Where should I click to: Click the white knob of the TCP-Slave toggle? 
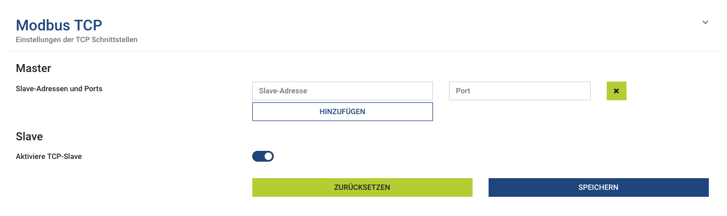click(268, 156)
